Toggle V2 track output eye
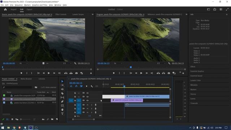 87,97
